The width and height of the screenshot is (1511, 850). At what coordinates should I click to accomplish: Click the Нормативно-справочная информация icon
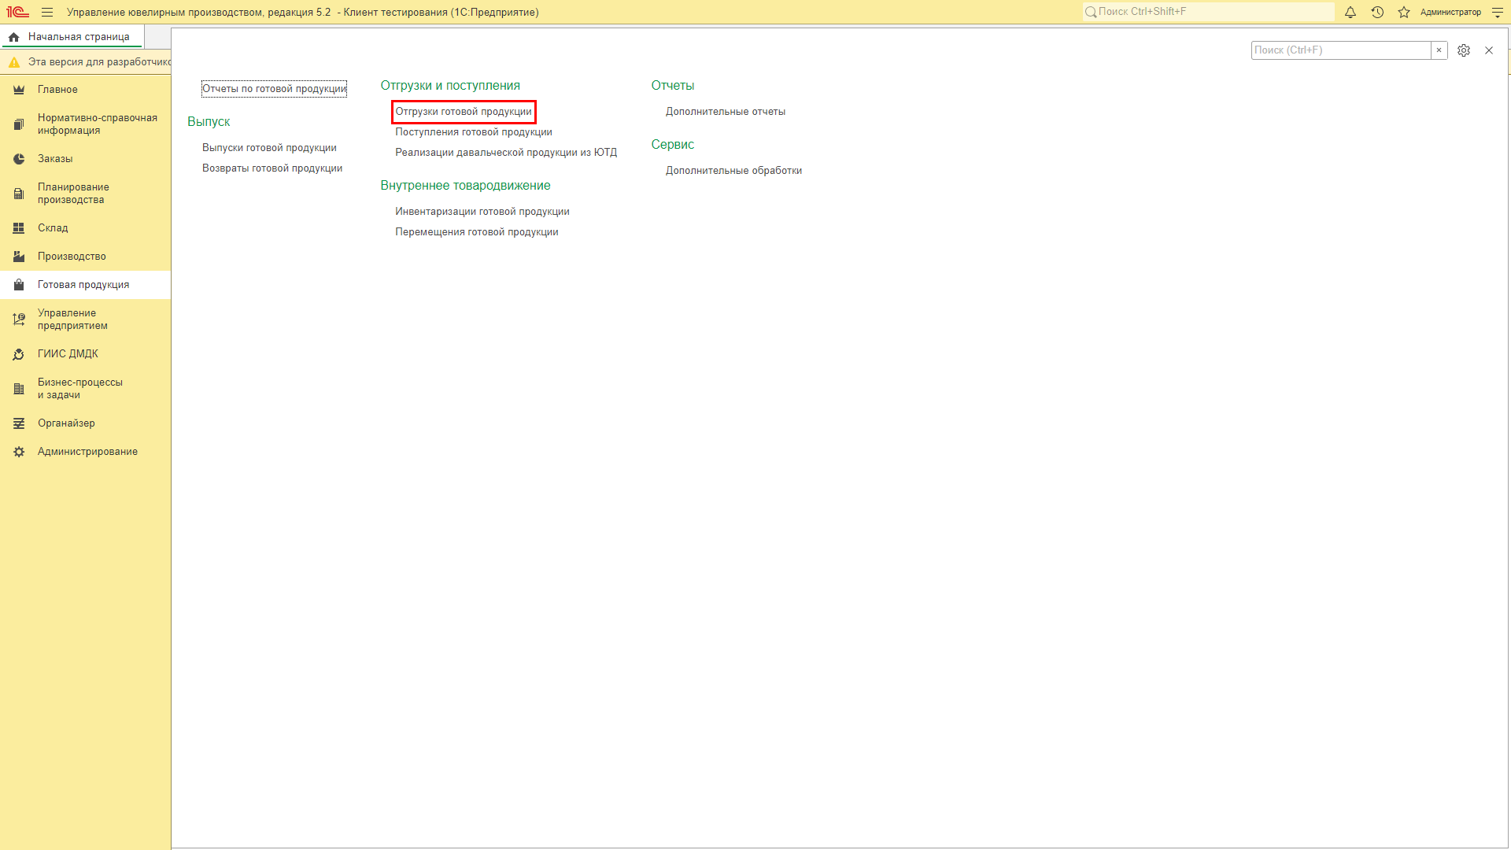point(19,124)
